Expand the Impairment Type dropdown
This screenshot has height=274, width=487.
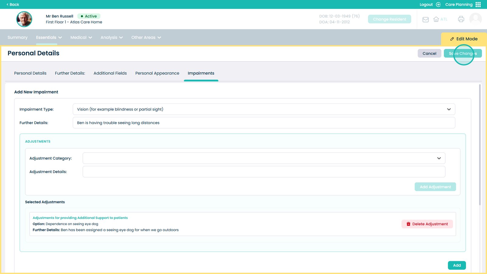coord(449,109)
